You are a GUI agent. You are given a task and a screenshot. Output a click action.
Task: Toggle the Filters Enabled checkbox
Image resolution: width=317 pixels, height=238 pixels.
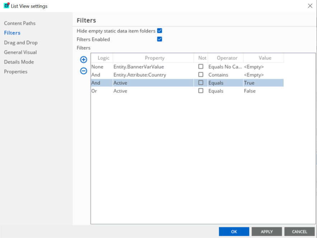[x=159, y=39]
